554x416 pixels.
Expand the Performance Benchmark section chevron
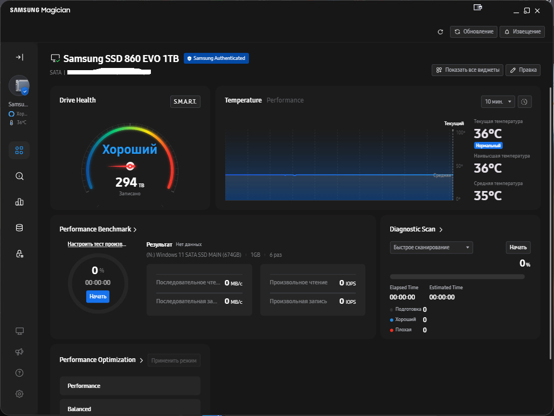click(135, 229)
